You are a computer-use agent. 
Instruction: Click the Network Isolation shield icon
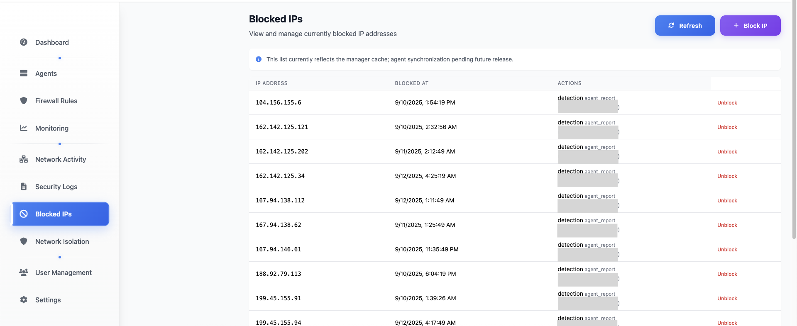pos(24,241)
